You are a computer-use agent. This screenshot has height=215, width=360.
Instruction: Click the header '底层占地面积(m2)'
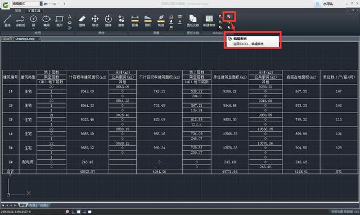(x=301, y=77)
